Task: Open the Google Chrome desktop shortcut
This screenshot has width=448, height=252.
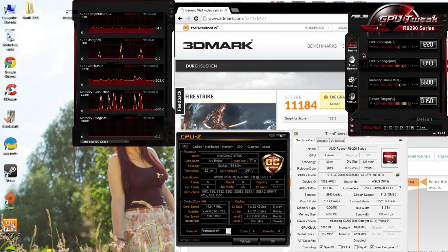Action: pos(10,67)
